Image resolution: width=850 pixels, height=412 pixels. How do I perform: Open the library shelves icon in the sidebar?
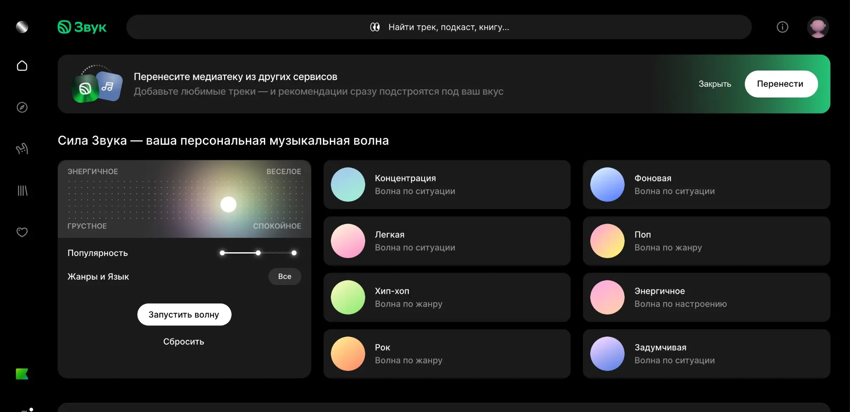[22, 190]
